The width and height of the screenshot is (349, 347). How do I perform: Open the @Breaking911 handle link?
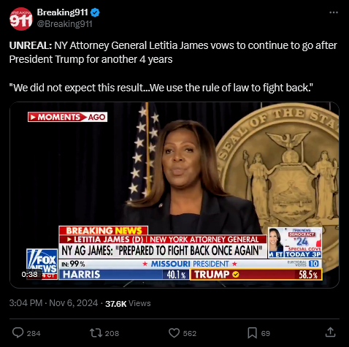pos(64,24)
